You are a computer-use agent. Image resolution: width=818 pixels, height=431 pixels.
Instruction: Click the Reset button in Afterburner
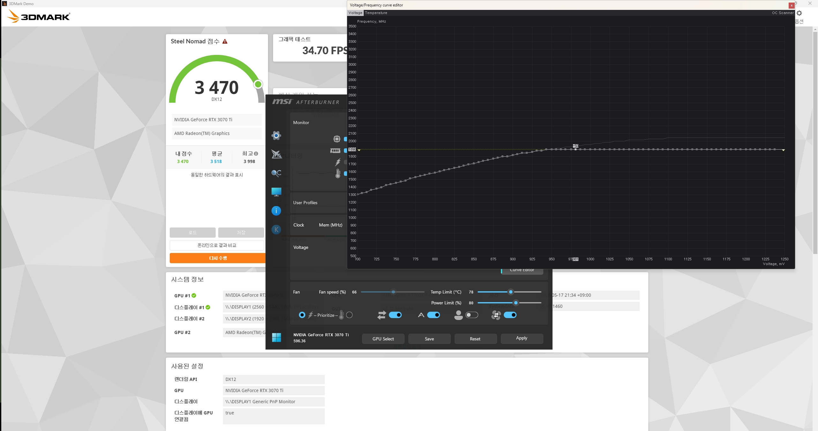(x=475, y=339)
